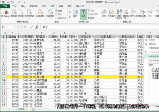The height and width of the screenshot is (112, 159).
Task: Open filter dropdown on 单价 column
Action: (59, 37)
